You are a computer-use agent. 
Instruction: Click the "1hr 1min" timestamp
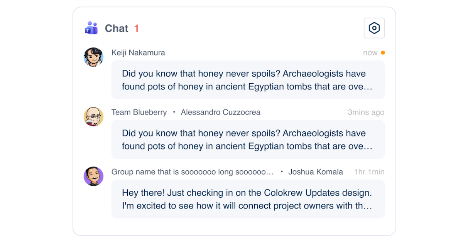coord(369,172)
